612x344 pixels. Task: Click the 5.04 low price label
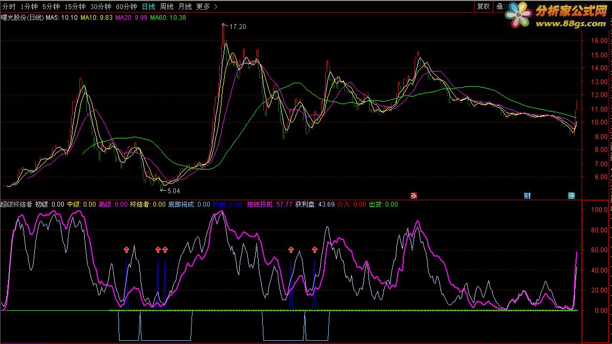[174, 191]
